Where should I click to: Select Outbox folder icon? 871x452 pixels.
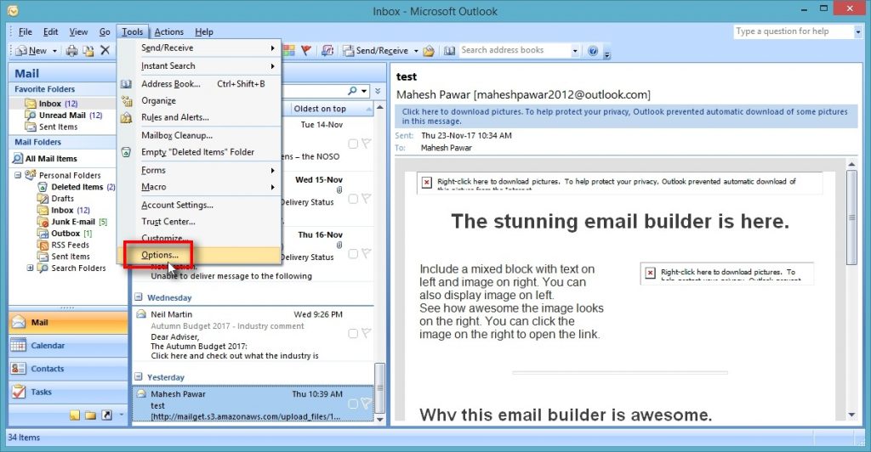point(43,234)
